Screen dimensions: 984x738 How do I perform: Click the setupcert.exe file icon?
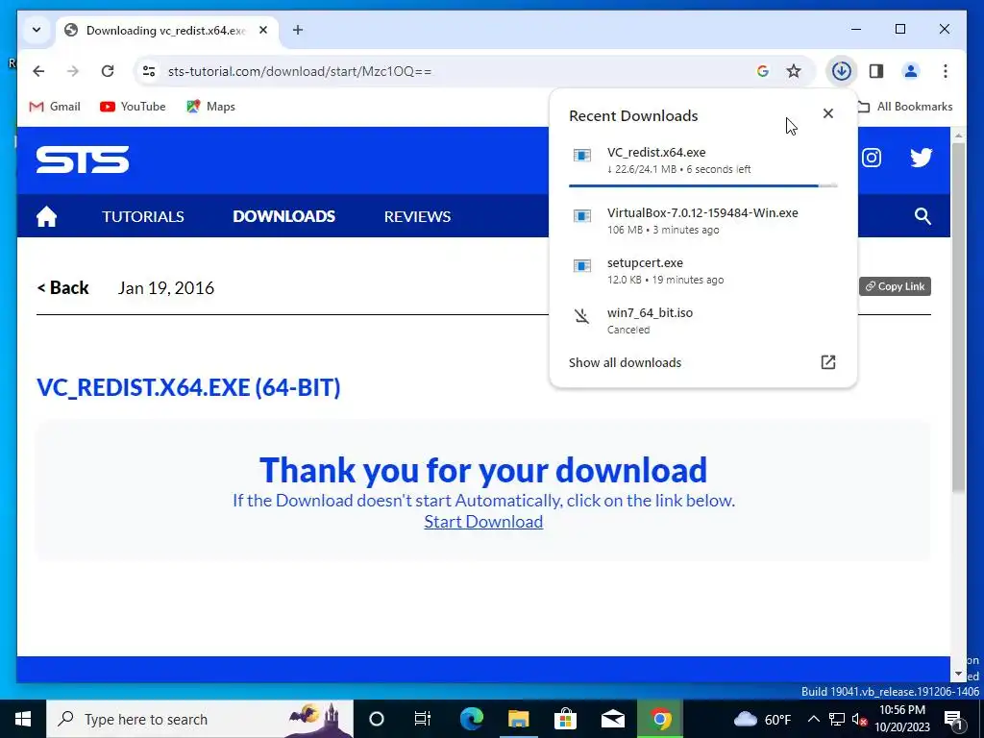coord(582,266)
